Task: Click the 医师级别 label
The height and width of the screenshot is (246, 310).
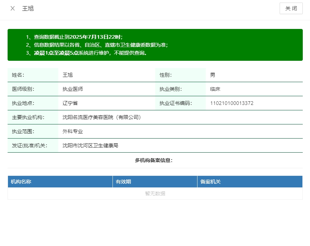Action: coord(23,89)
